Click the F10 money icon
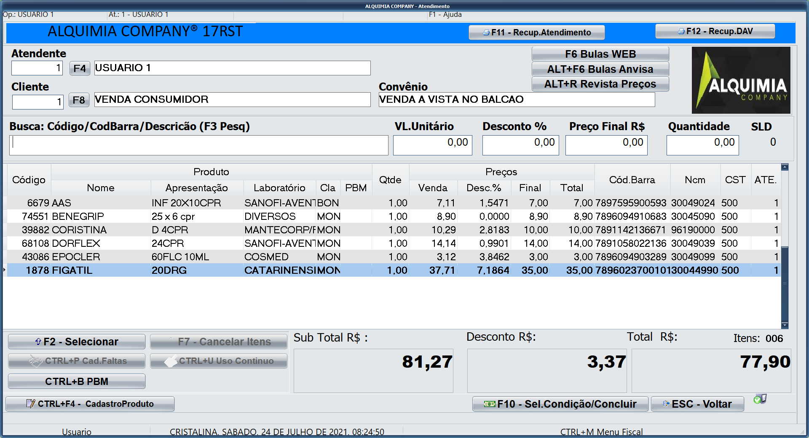This screenshot has width=809, height=438. pyautogui.click(x=490, y=404)
